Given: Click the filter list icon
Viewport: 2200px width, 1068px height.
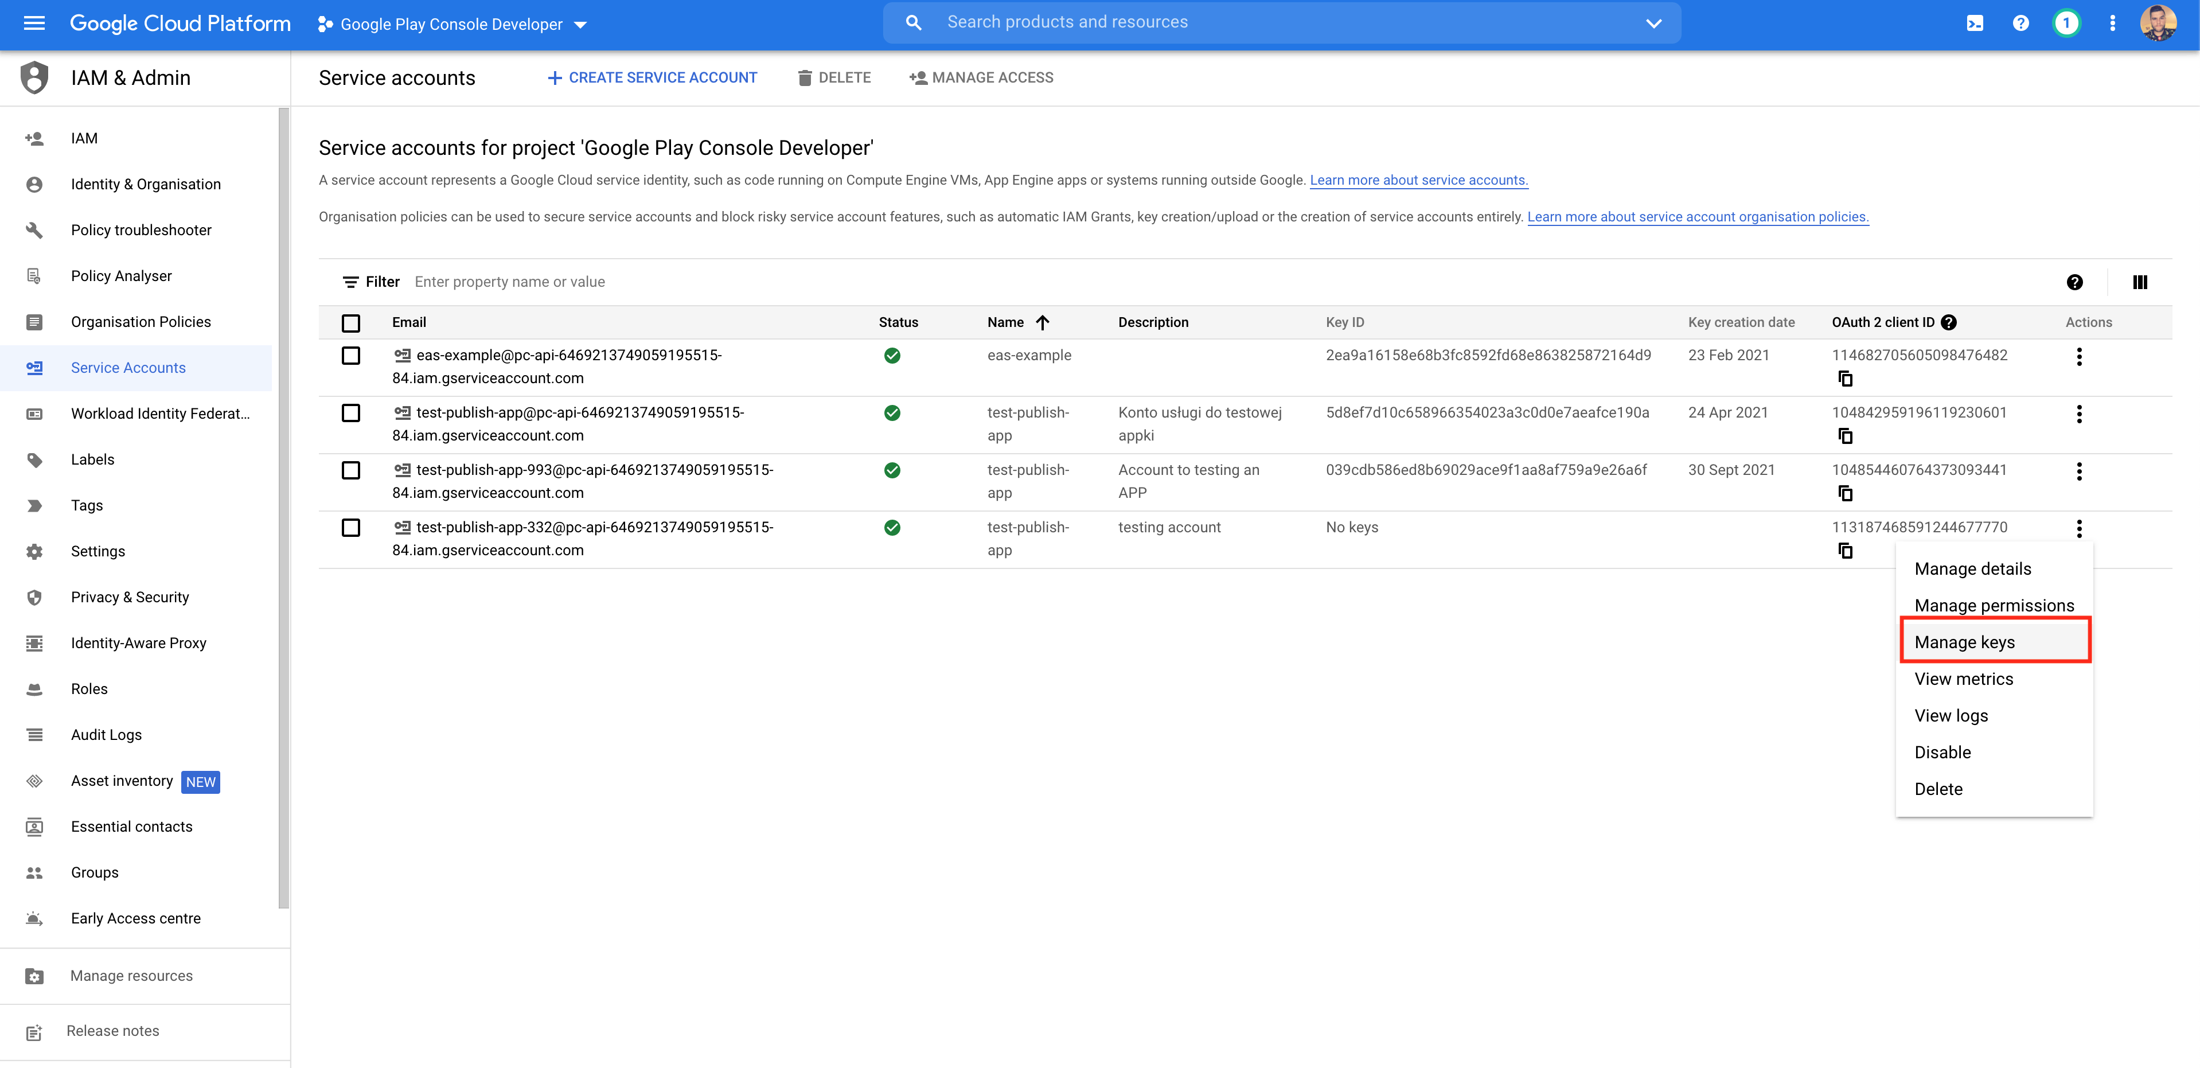Looking at the screenshot, I should (350, 282).
